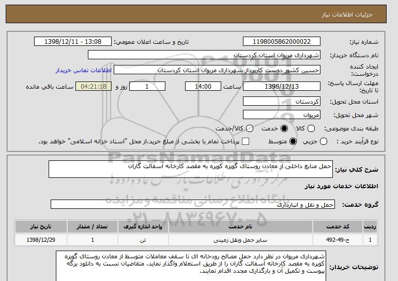Click the request creator name field
Image resolution: width=398 pixels, height=281 pixels.
(x=217, y=70)
